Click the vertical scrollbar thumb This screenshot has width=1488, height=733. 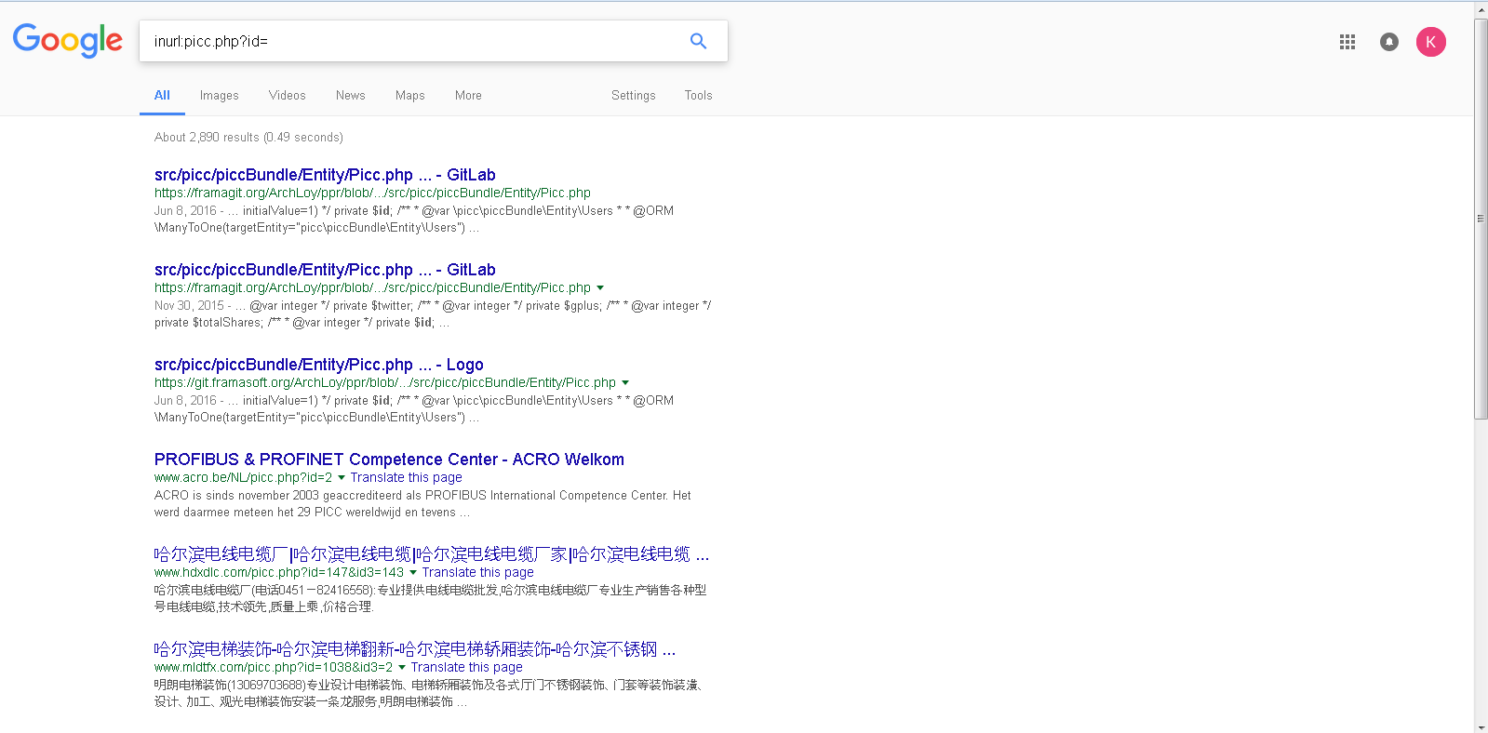coord(1481,219)
